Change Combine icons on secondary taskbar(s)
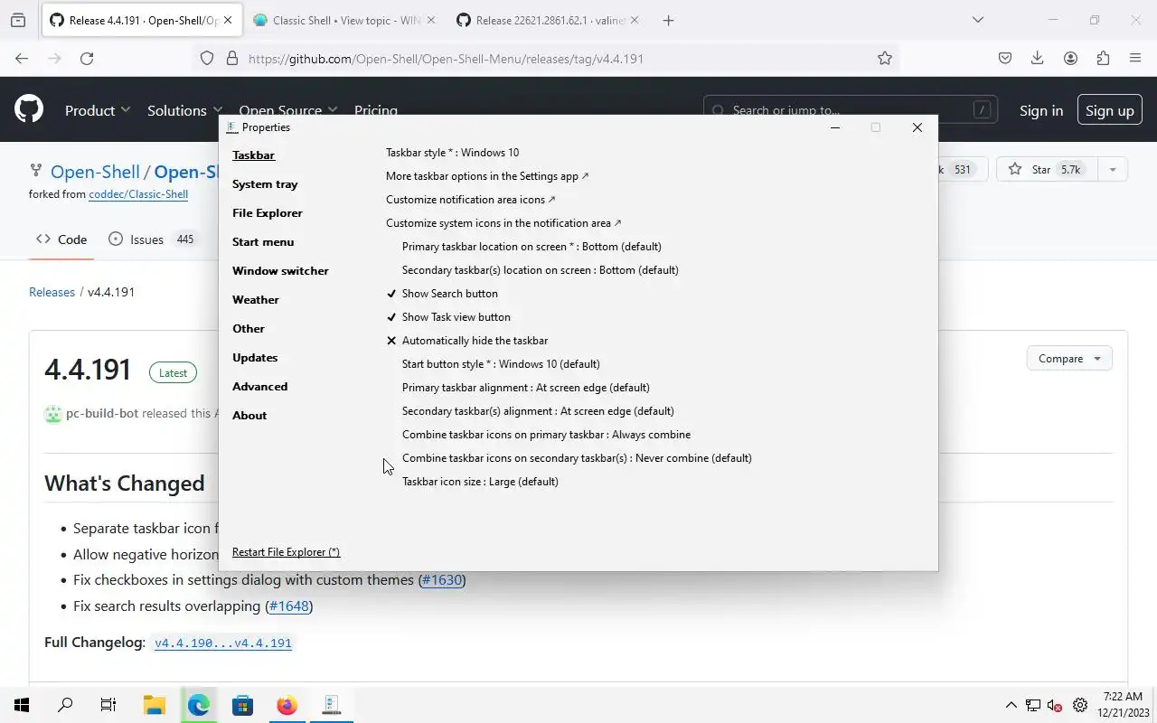The height and width of the screenshot is (723, 1157). pyautogui.click(x=577, y=458)
